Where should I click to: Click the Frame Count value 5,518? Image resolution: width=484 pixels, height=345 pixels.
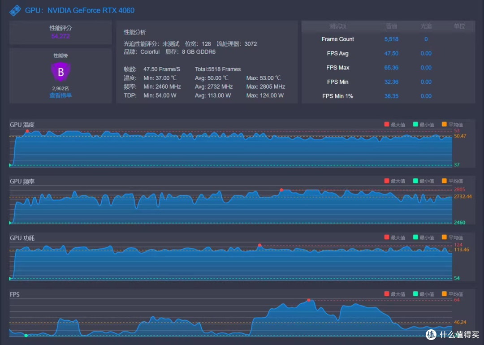pos(391,39)
